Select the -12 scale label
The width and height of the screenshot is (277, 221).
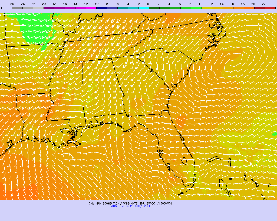(x=85, y=4)
